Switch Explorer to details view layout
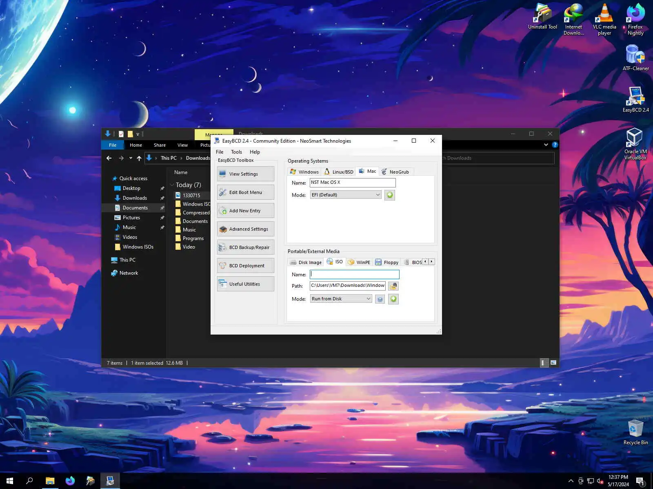This screenshot has height=489, width=653. (x=544, y=363)
